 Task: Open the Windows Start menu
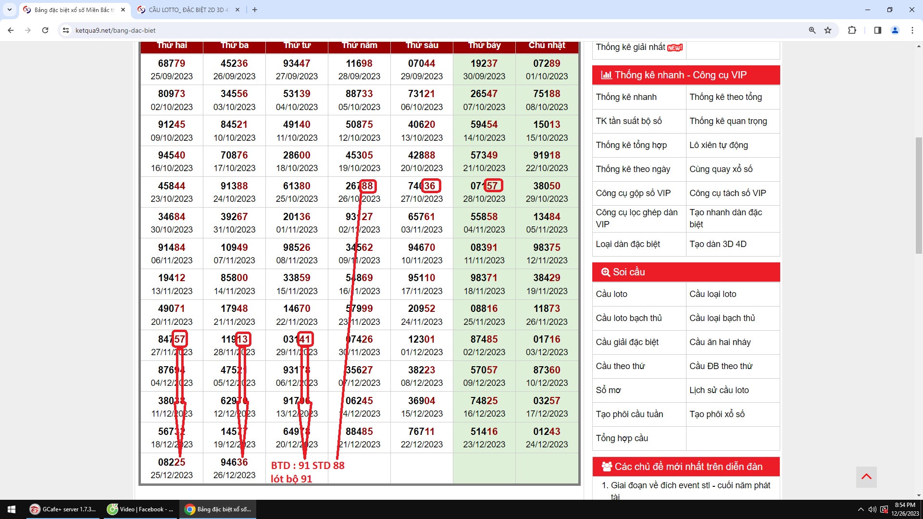coord(12,509)
